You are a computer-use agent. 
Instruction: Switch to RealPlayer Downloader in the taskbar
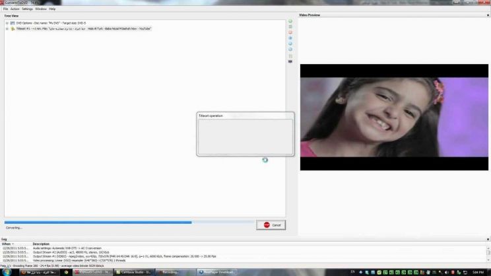pyautogui.click(x=217, y=272)
